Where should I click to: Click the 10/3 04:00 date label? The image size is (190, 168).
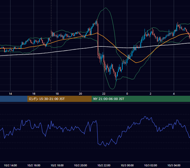(x=174, y=165)
